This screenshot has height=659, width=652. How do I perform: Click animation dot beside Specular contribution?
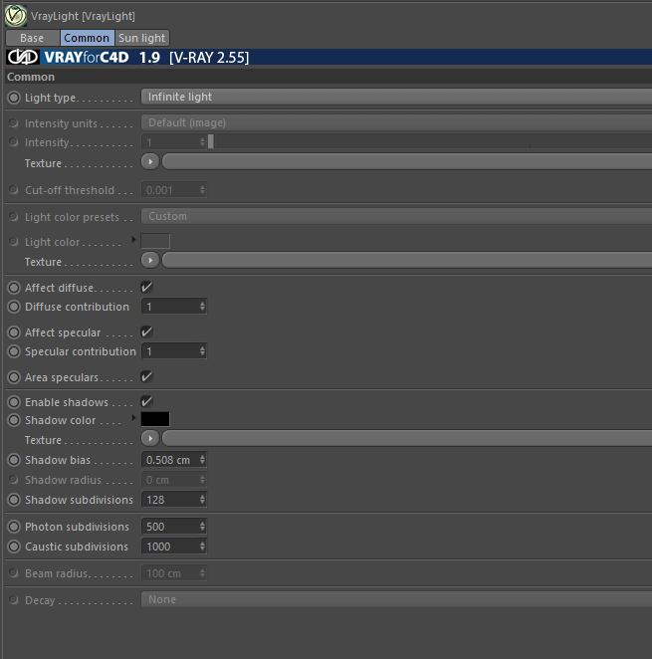point(14,351)
